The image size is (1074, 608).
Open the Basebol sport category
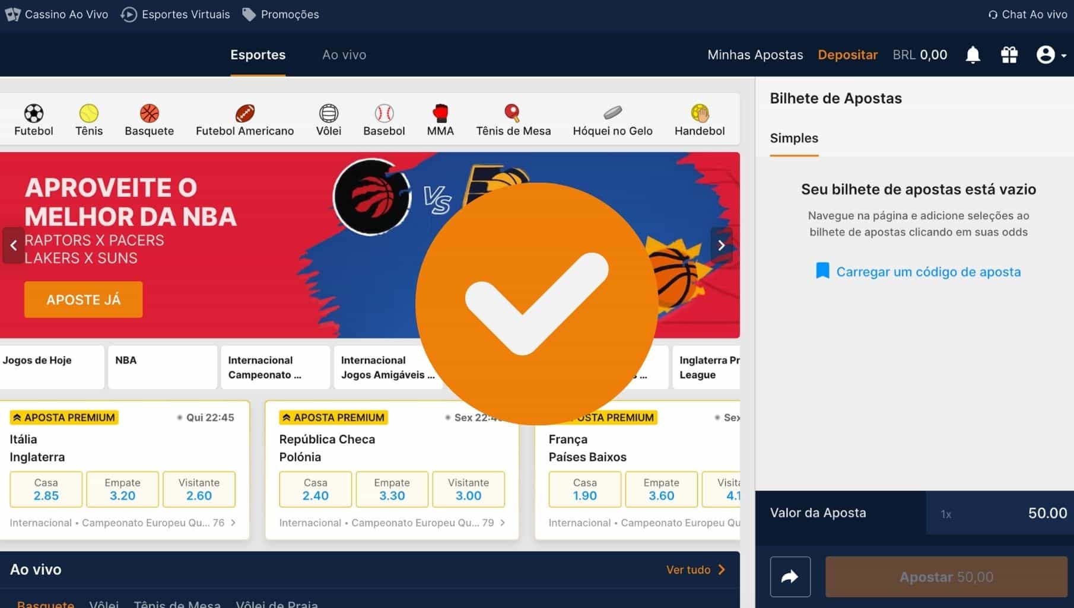pyautogui.click(x=384, y=120)
